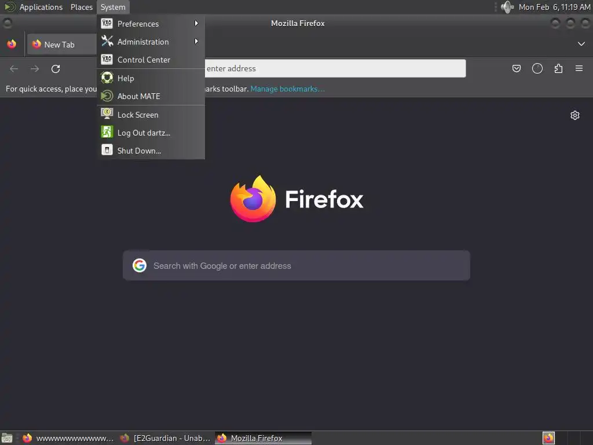Click the Log Out running-man icon

pos(107,132)
